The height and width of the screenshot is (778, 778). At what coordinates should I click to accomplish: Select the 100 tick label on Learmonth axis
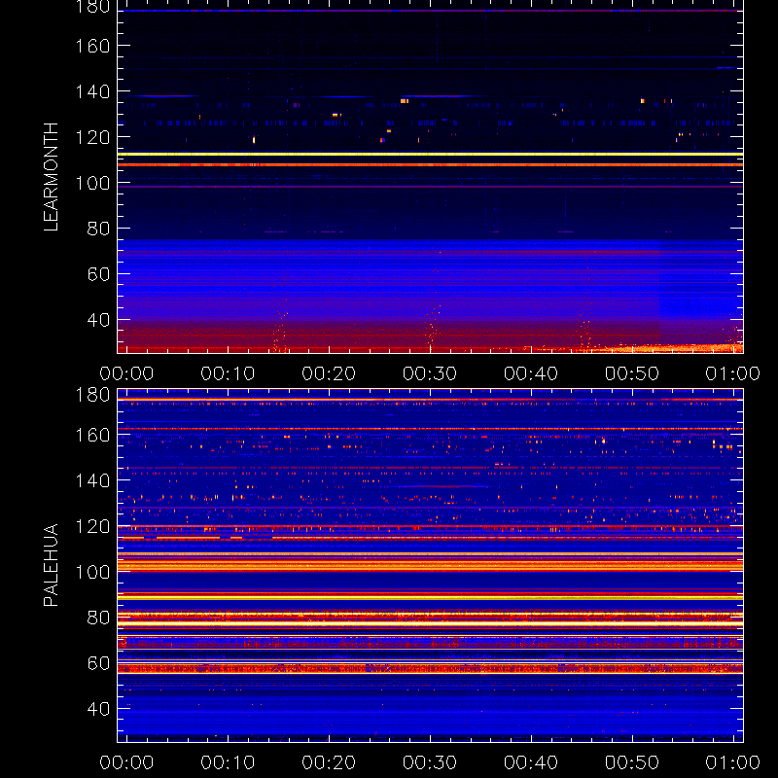pos(92,183)
